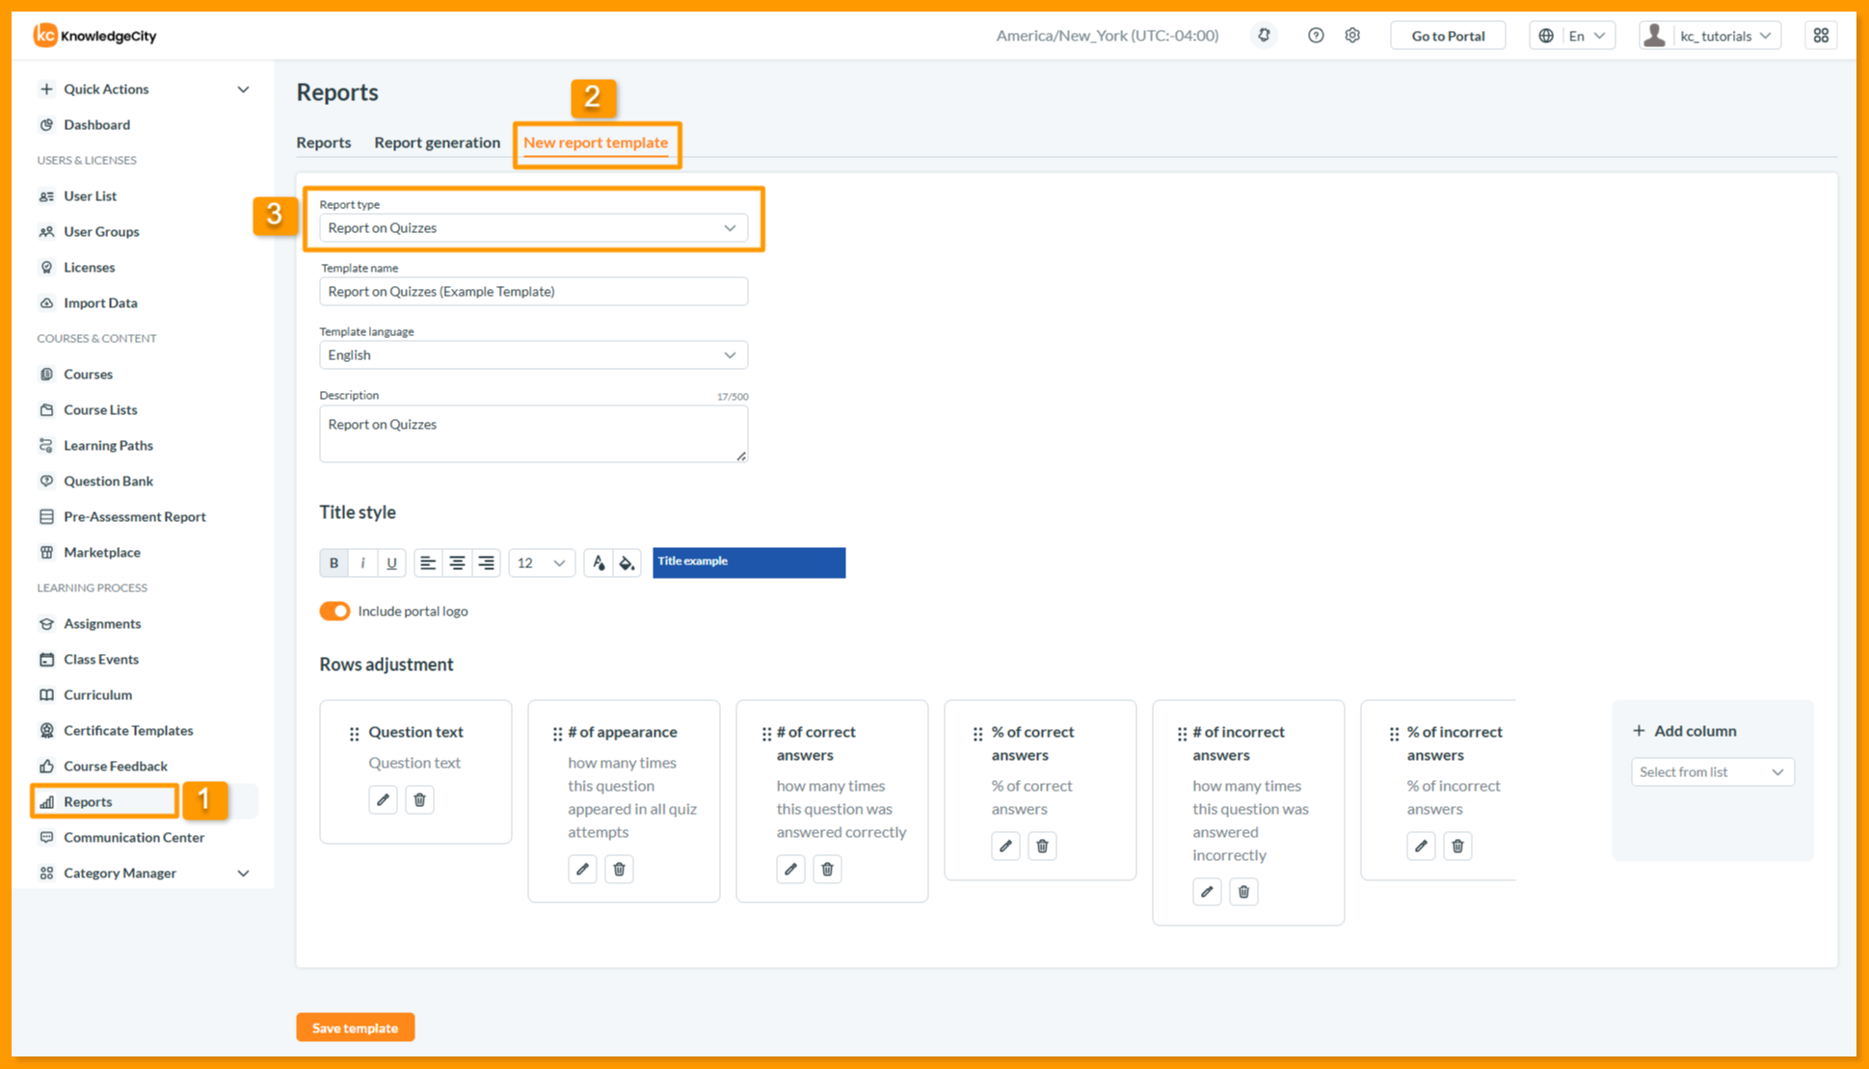Expand the Quick Actions menu

(x=143, y=89)
